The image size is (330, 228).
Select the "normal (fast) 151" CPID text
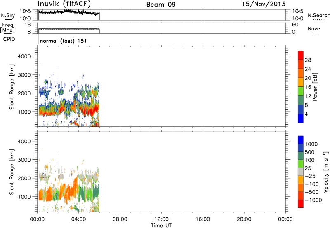[x=63, y=41]
